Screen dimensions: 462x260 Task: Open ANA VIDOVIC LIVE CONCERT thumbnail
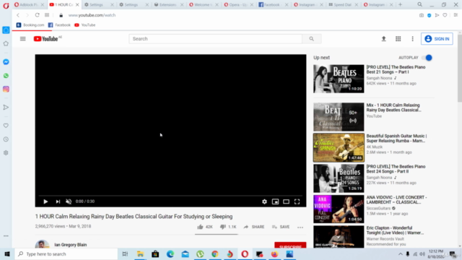(339, 209)
